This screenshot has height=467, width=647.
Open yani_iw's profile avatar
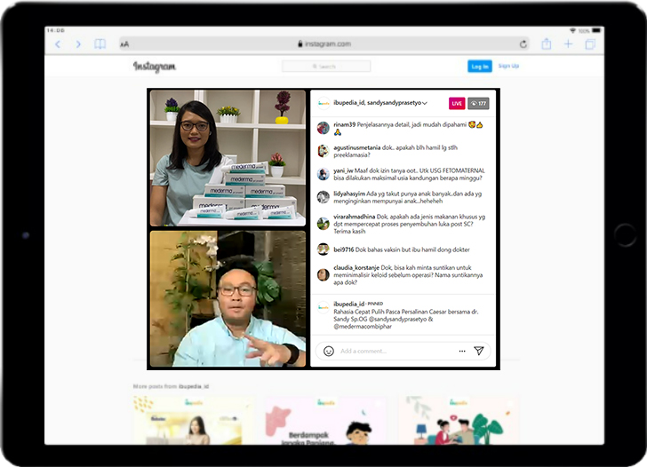point(323,174)
